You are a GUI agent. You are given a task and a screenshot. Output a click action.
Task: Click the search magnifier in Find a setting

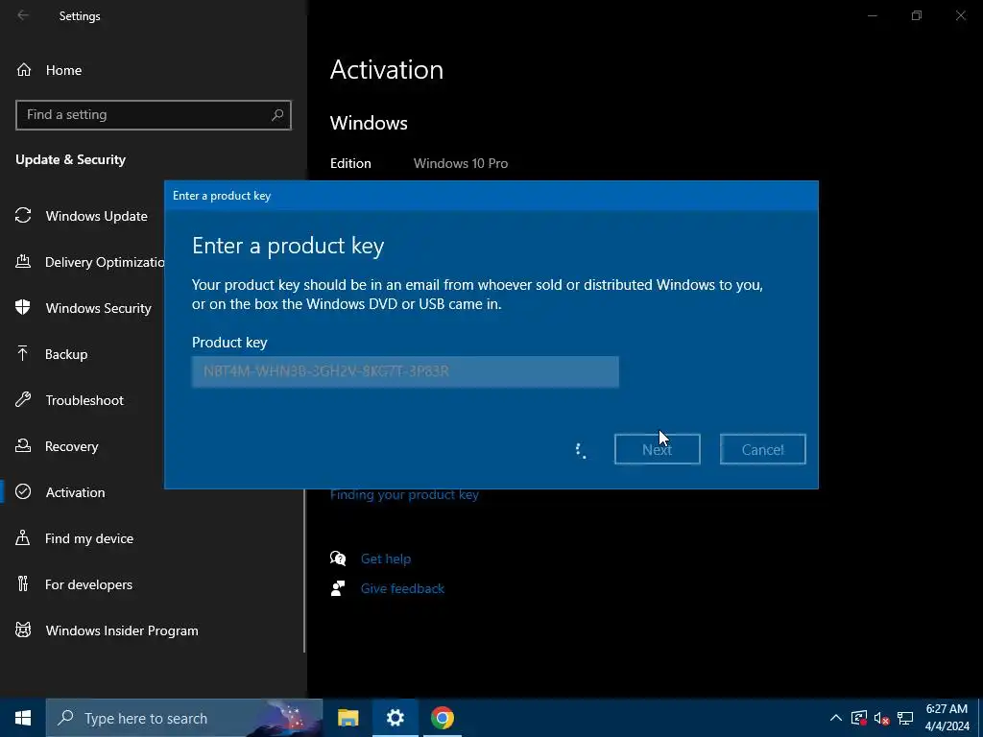pyautogui.click(x=277, y=115)
